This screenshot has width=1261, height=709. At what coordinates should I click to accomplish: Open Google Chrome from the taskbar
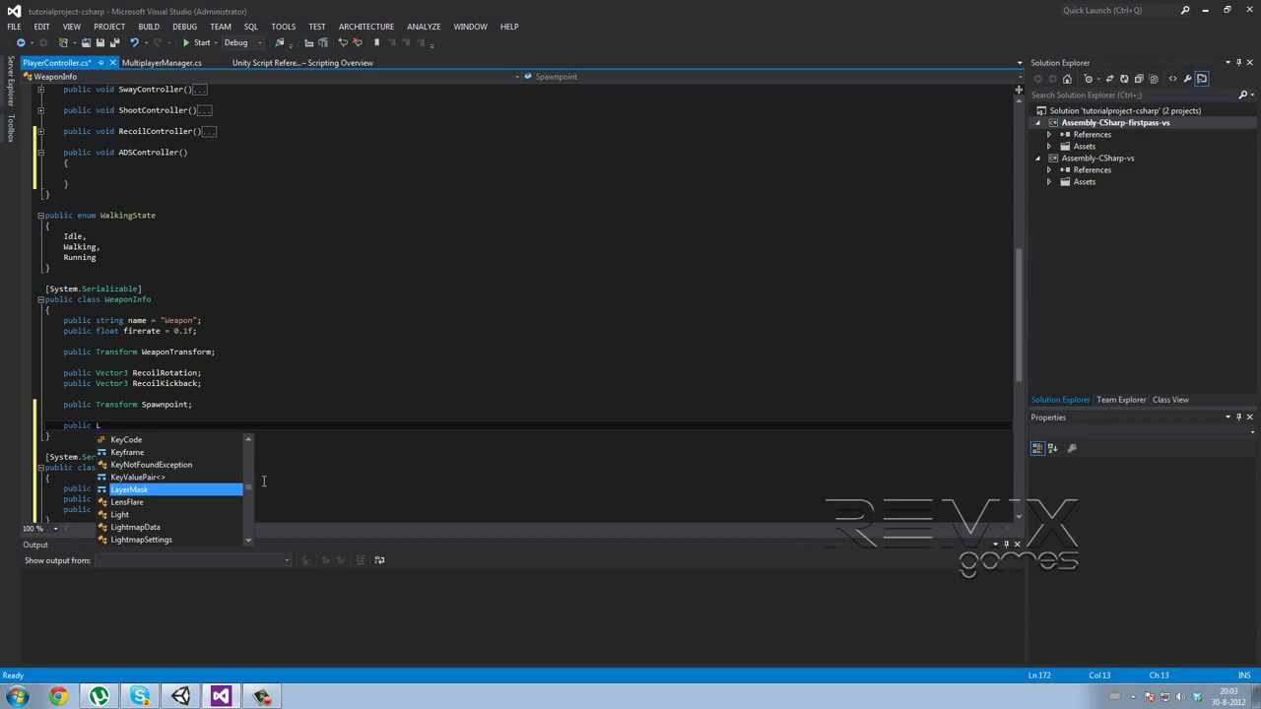point(58,697)
